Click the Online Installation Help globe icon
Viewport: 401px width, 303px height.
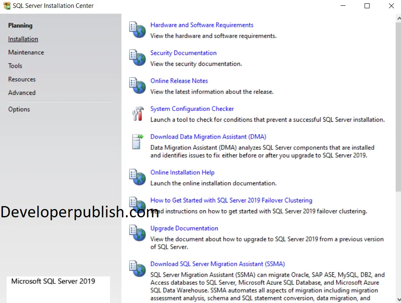pos(137,177)
